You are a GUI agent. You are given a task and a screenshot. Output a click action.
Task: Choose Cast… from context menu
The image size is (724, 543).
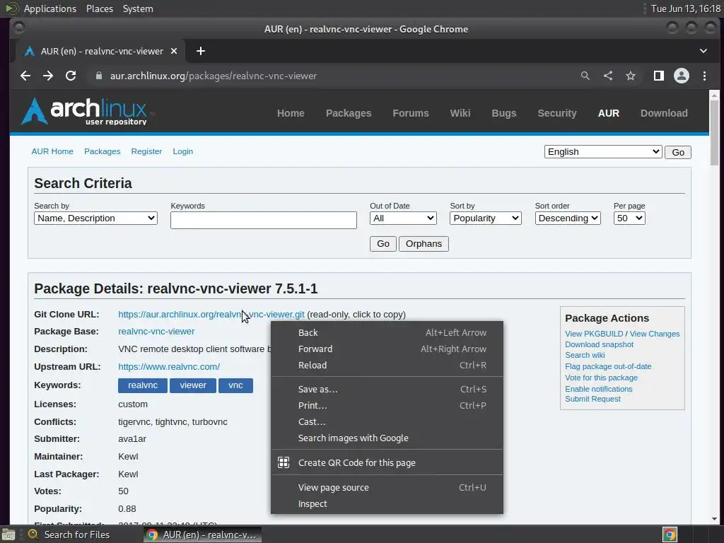(387, 421)
